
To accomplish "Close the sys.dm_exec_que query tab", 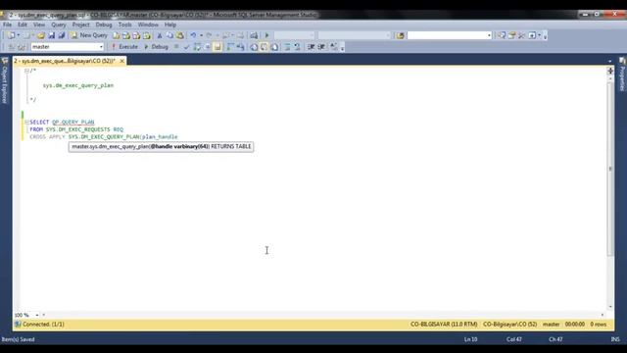I will coord(121,61).
